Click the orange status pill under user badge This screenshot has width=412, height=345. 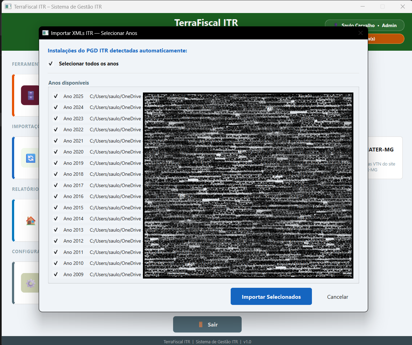pyautogui.click(x=386, y=39)
